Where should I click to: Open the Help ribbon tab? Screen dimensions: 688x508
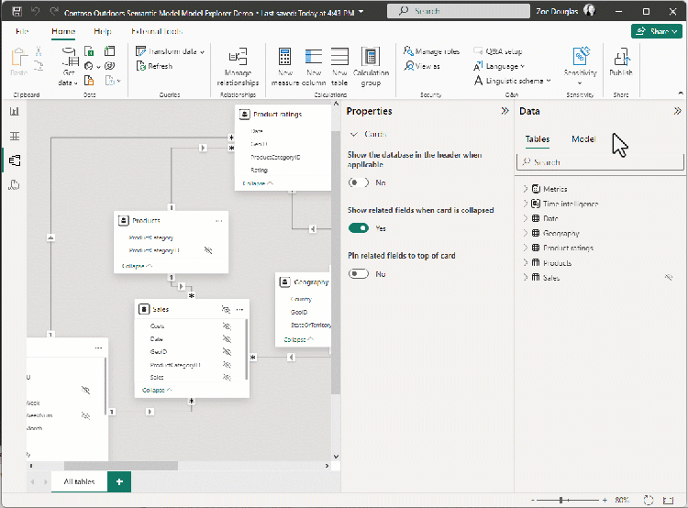click(x=102, y=31)
